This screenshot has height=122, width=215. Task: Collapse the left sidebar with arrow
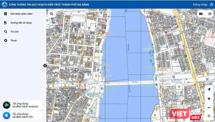tap(45, 66)
